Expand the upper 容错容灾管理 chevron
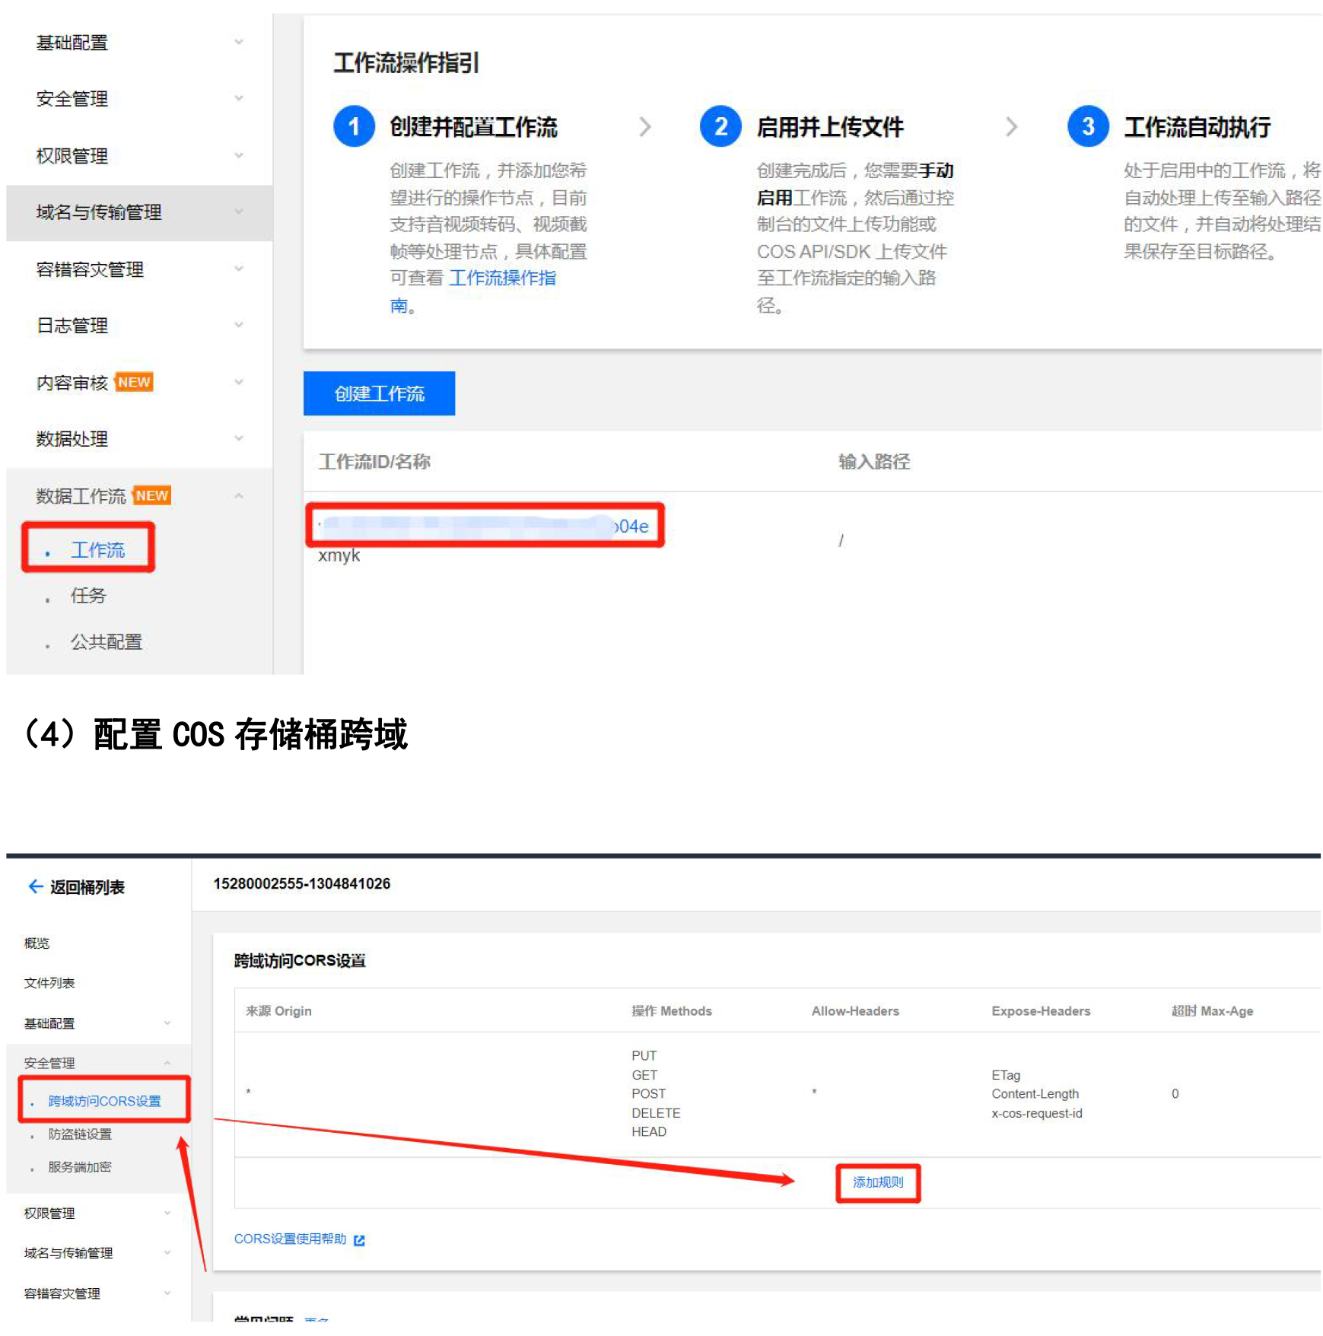 tap(239, 269)
